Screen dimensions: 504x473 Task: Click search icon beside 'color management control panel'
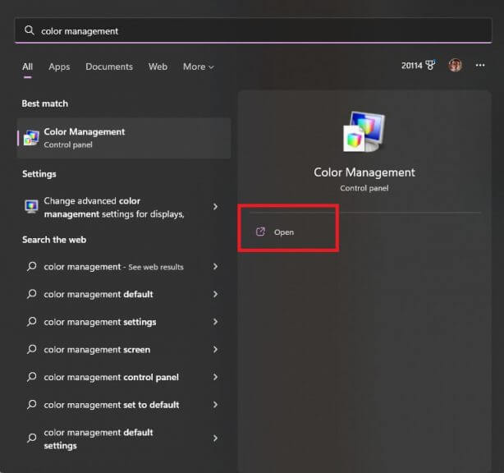coord(31,377)
